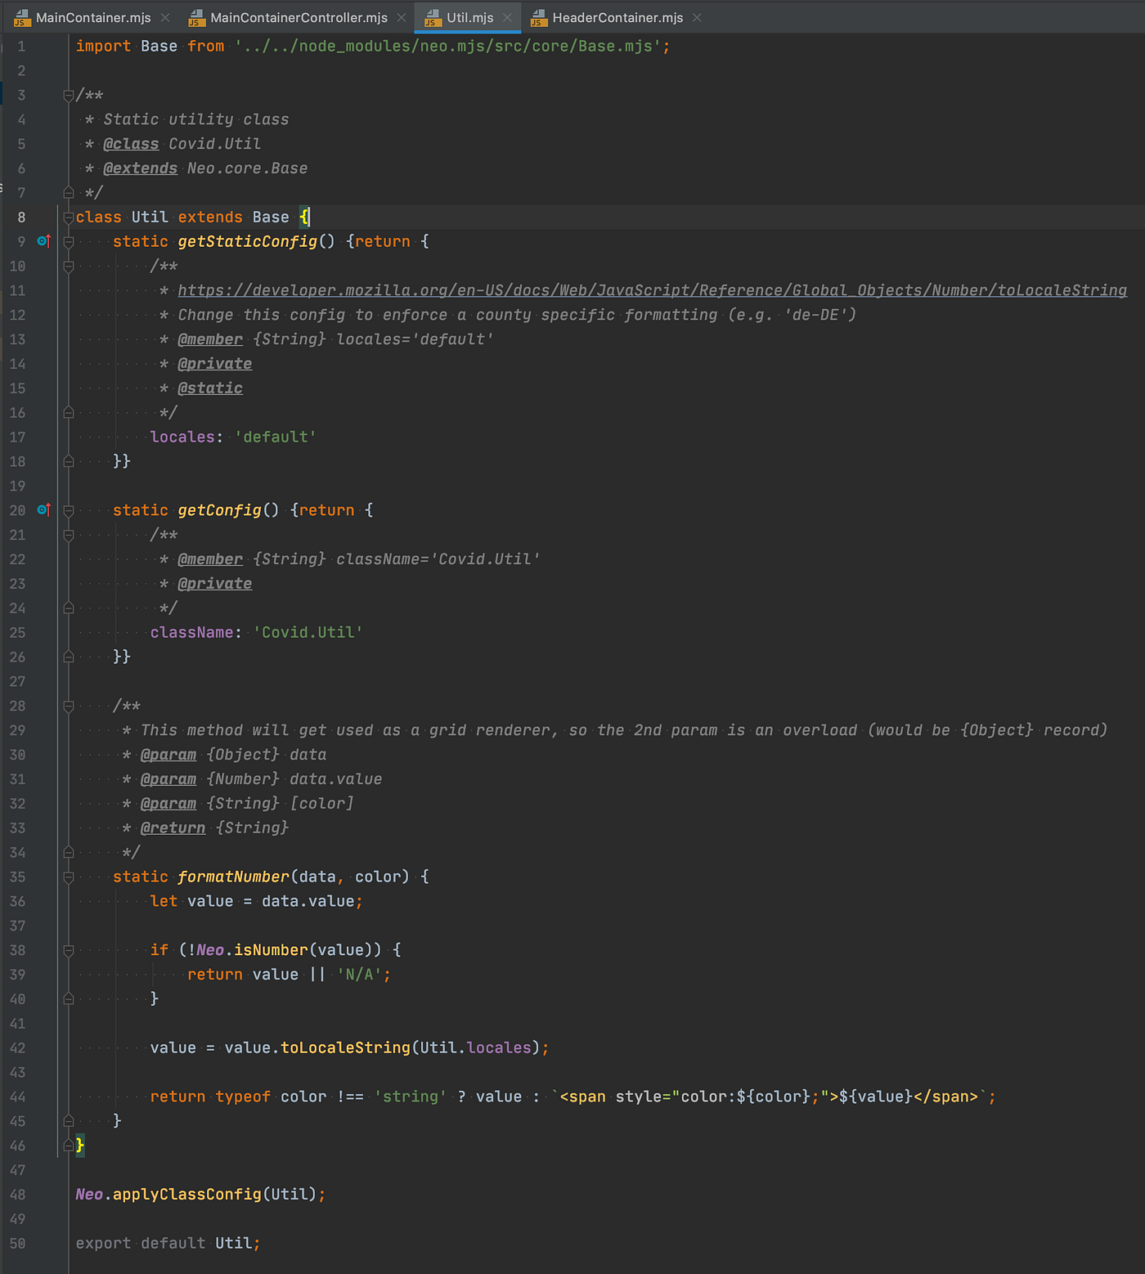Click the override gutter icon beside getConfig

(43, 509)
